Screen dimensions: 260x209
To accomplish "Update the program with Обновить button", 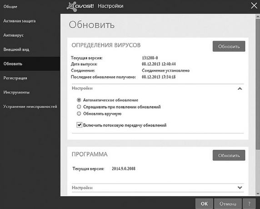I will 229,155.
